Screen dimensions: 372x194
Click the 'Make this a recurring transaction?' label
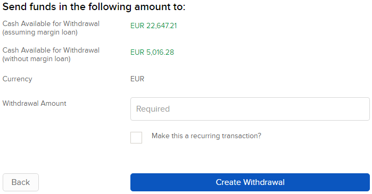click(x=206, y=136)
